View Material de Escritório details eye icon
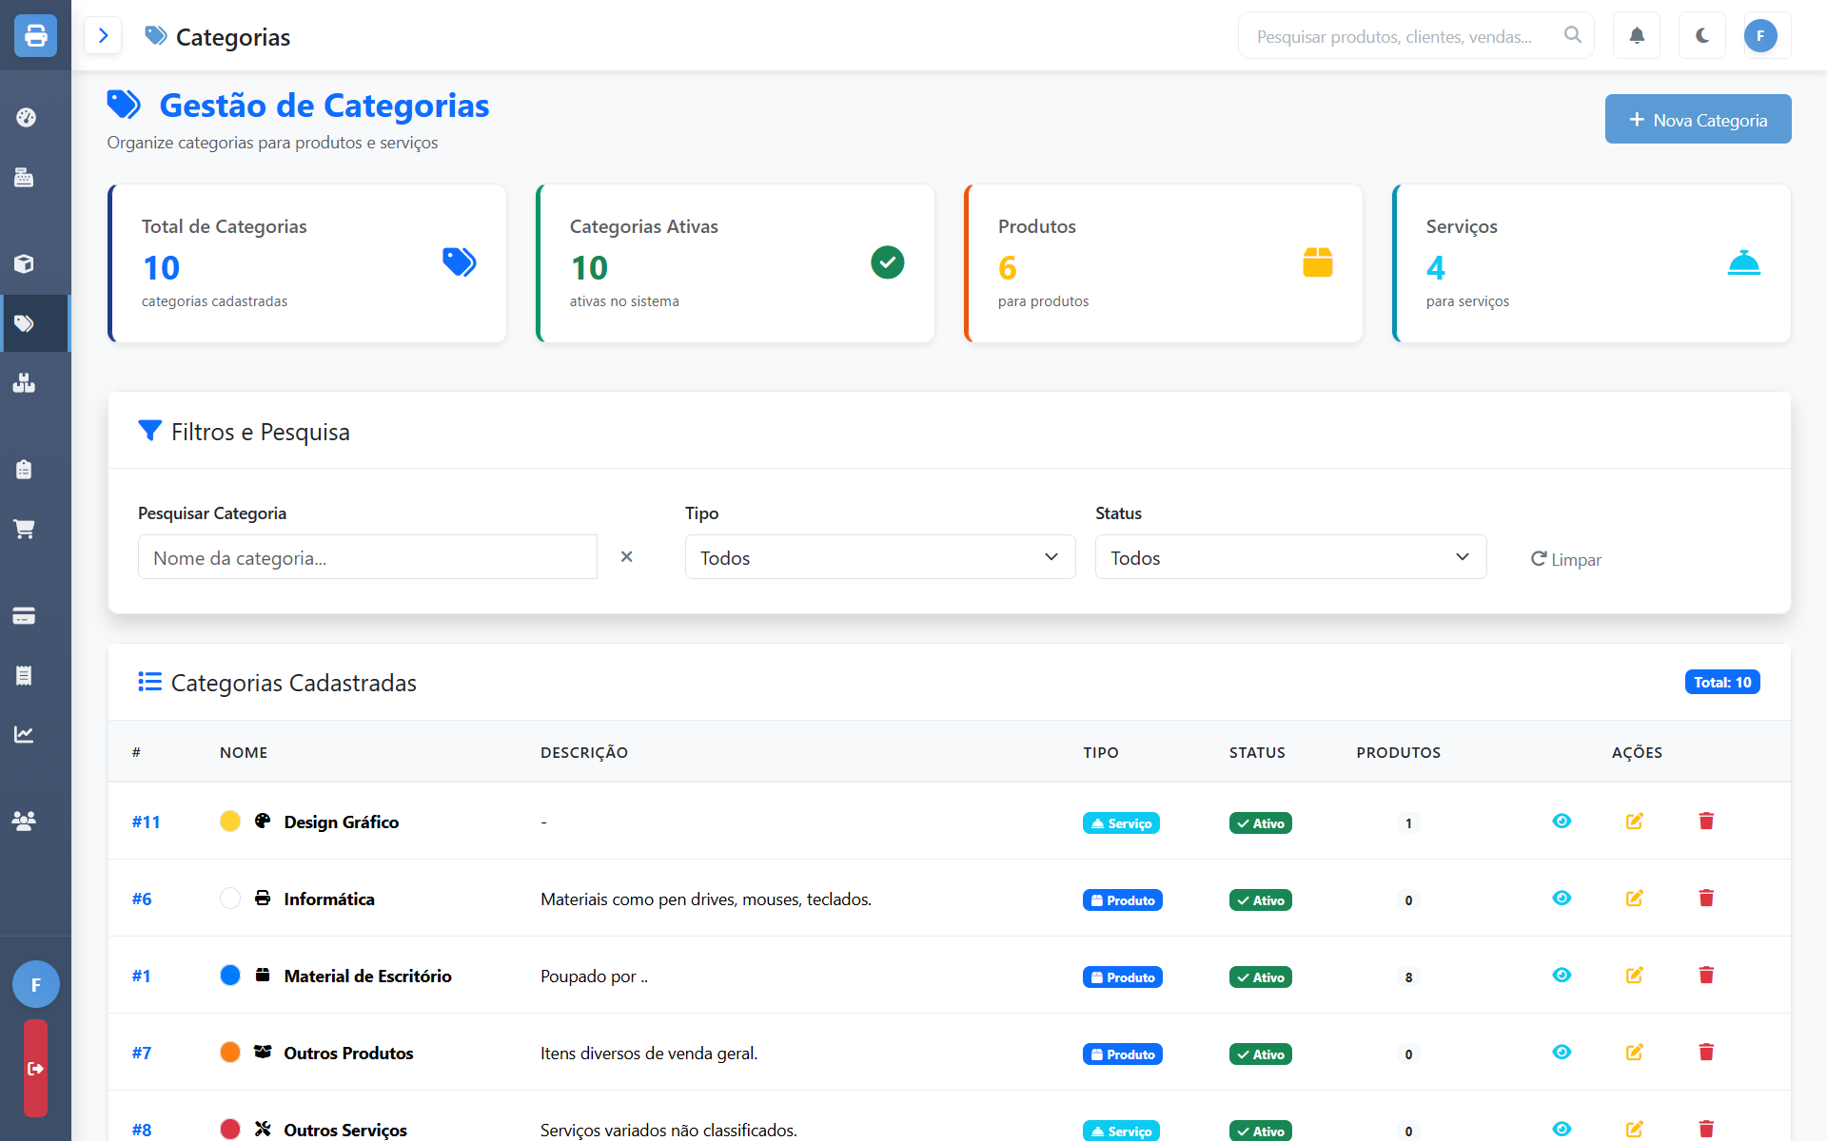The image size is (1827, 1141). point(1562,976)
